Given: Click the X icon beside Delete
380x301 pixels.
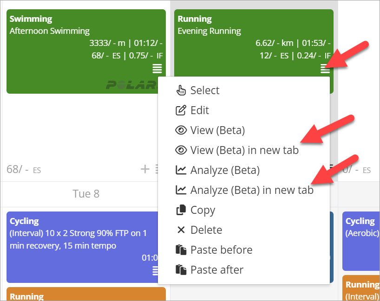Looking at the screenshot, I should (181, 230).
